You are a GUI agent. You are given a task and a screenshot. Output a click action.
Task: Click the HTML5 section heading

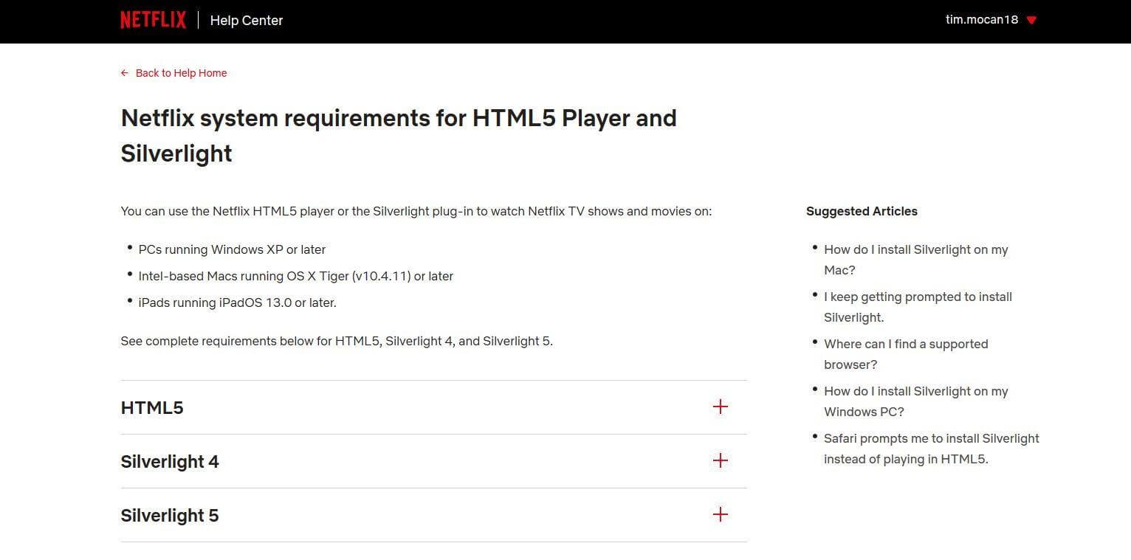pyautogui.click(x=152, y=408)
